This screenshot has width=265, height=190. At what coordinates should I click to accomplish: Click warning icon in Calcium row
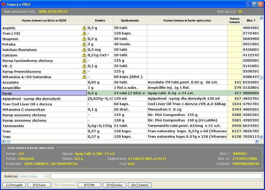84,55
